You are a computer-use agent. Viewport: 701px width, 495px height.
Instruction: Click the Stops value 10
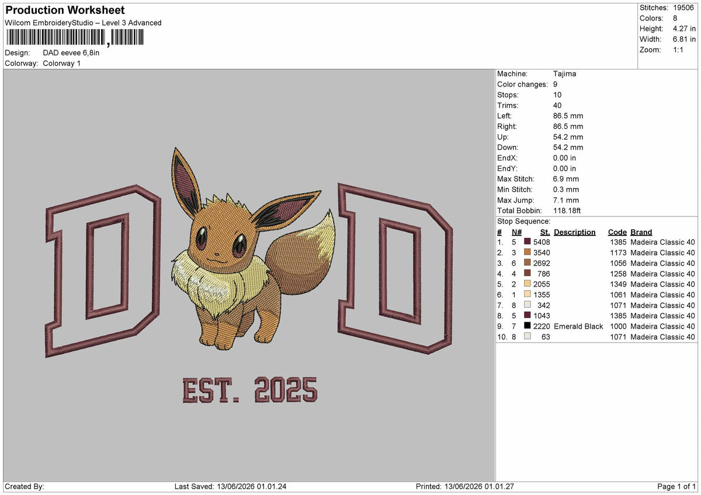point(557,95)
